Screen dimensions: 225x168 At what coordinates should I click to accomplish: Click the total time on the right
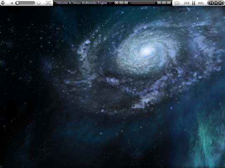(164, 3)
